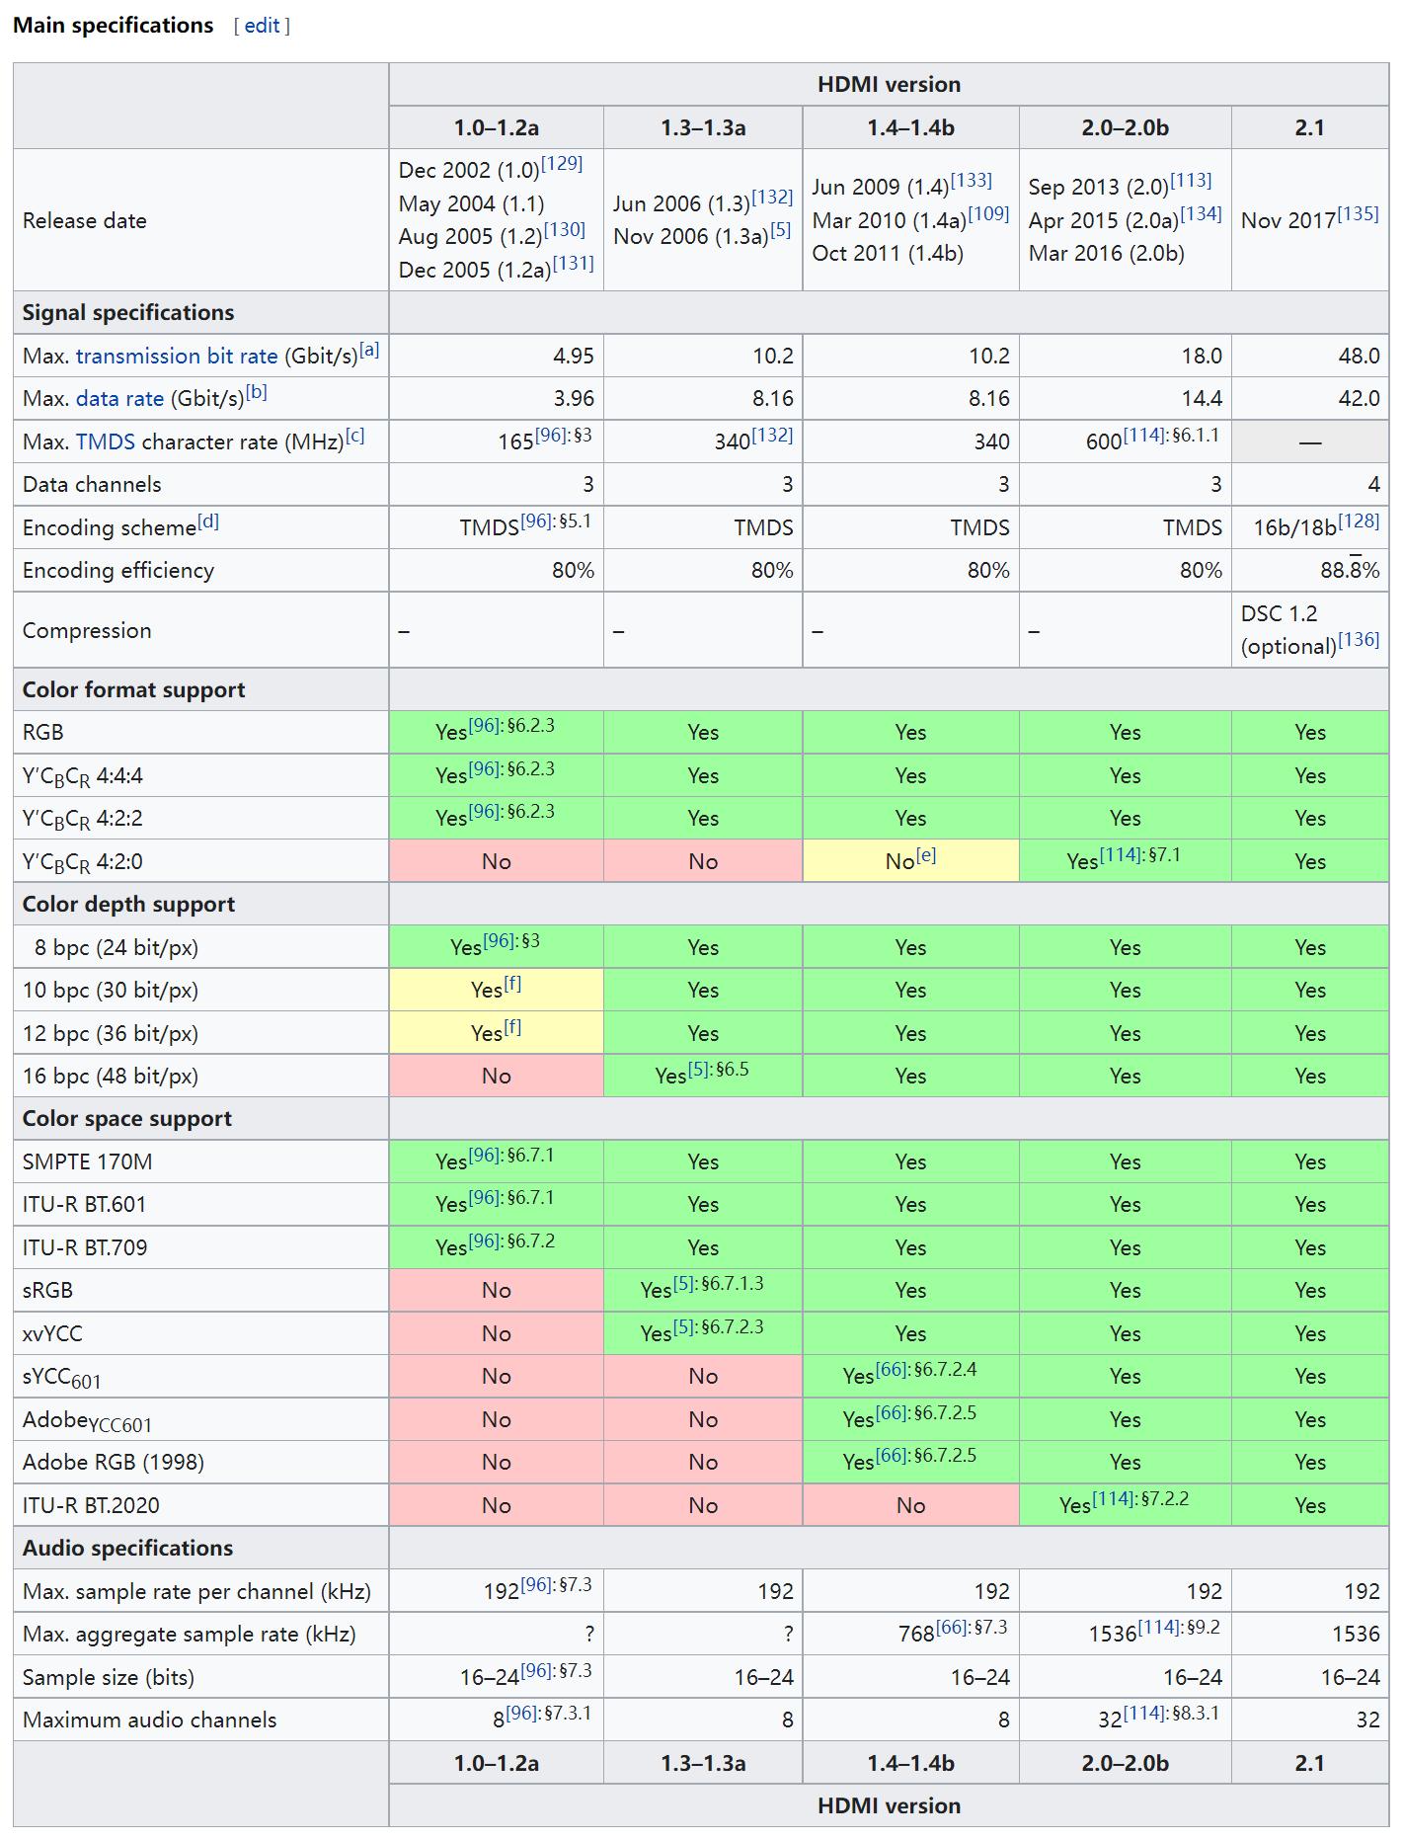
Task: Click reference [128] beside 16b/18b encoding
Action: 1359,520
